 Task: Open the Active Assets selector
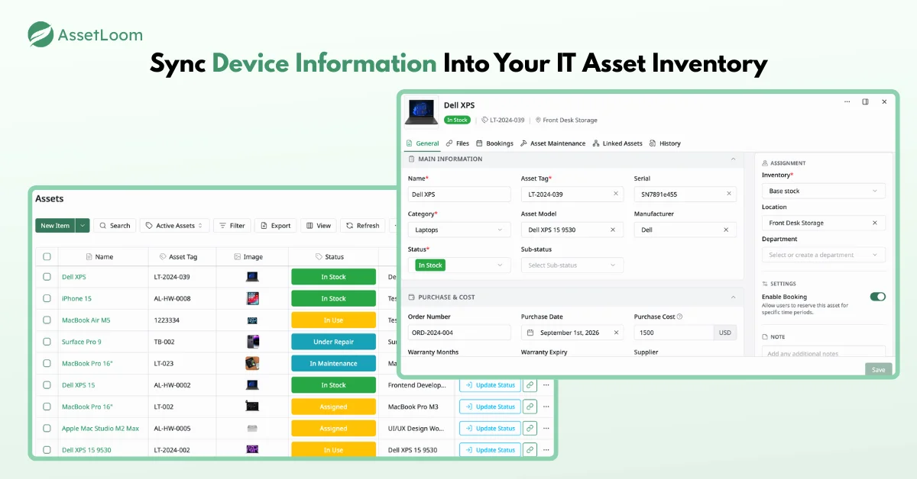175,226
